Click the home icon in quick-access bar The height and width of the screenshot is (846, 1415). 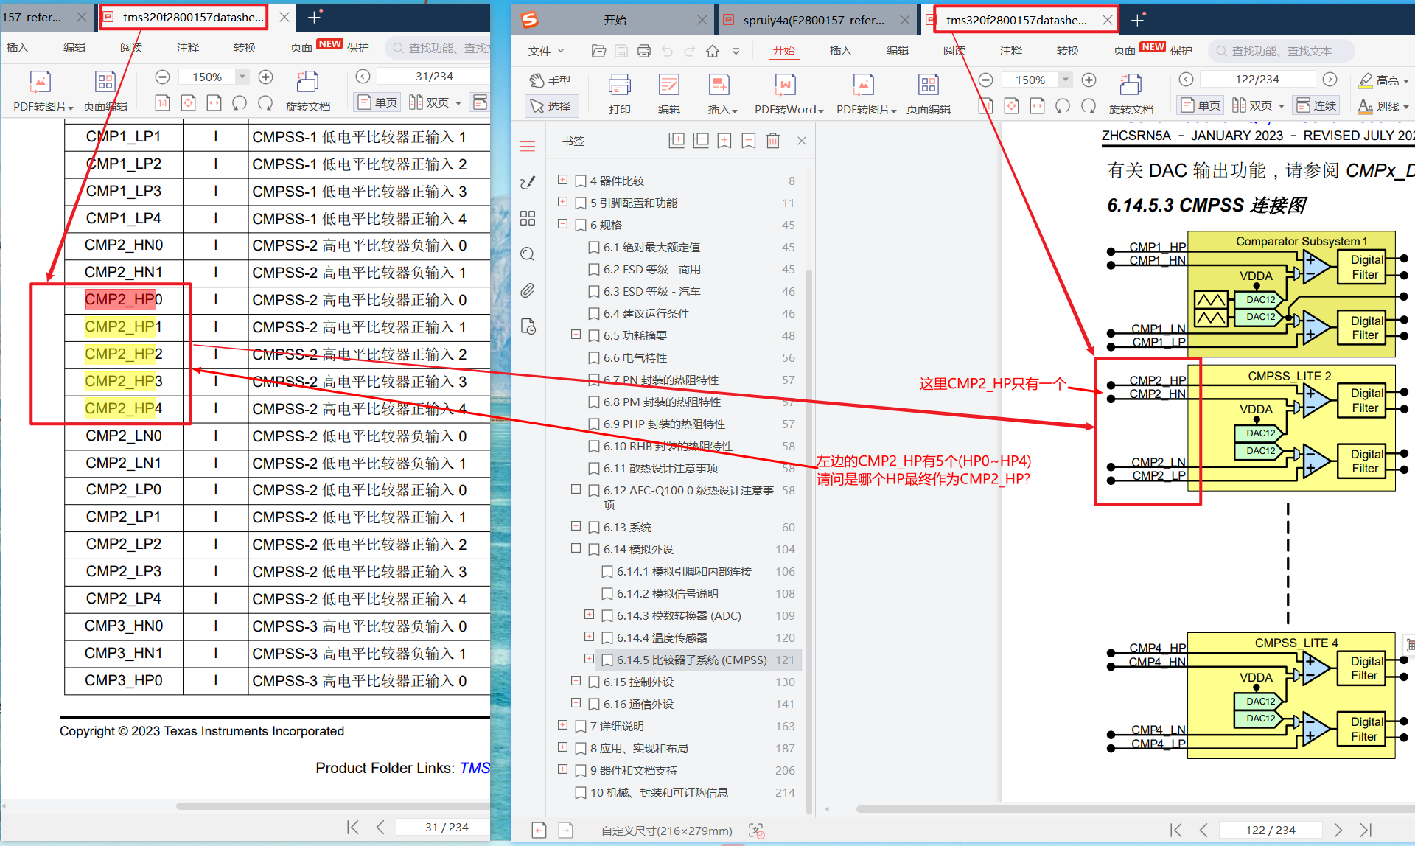click(x=713, y=51)
